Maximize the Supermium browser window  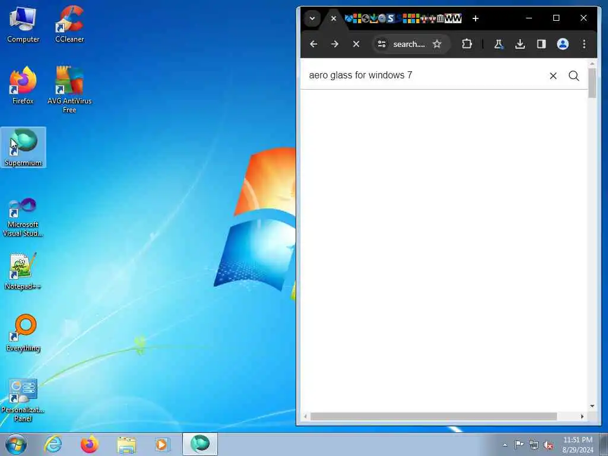click(556, 18)
